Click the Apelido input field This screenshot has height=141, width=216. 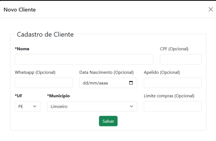pyautogui.click(x=173, y=83)
